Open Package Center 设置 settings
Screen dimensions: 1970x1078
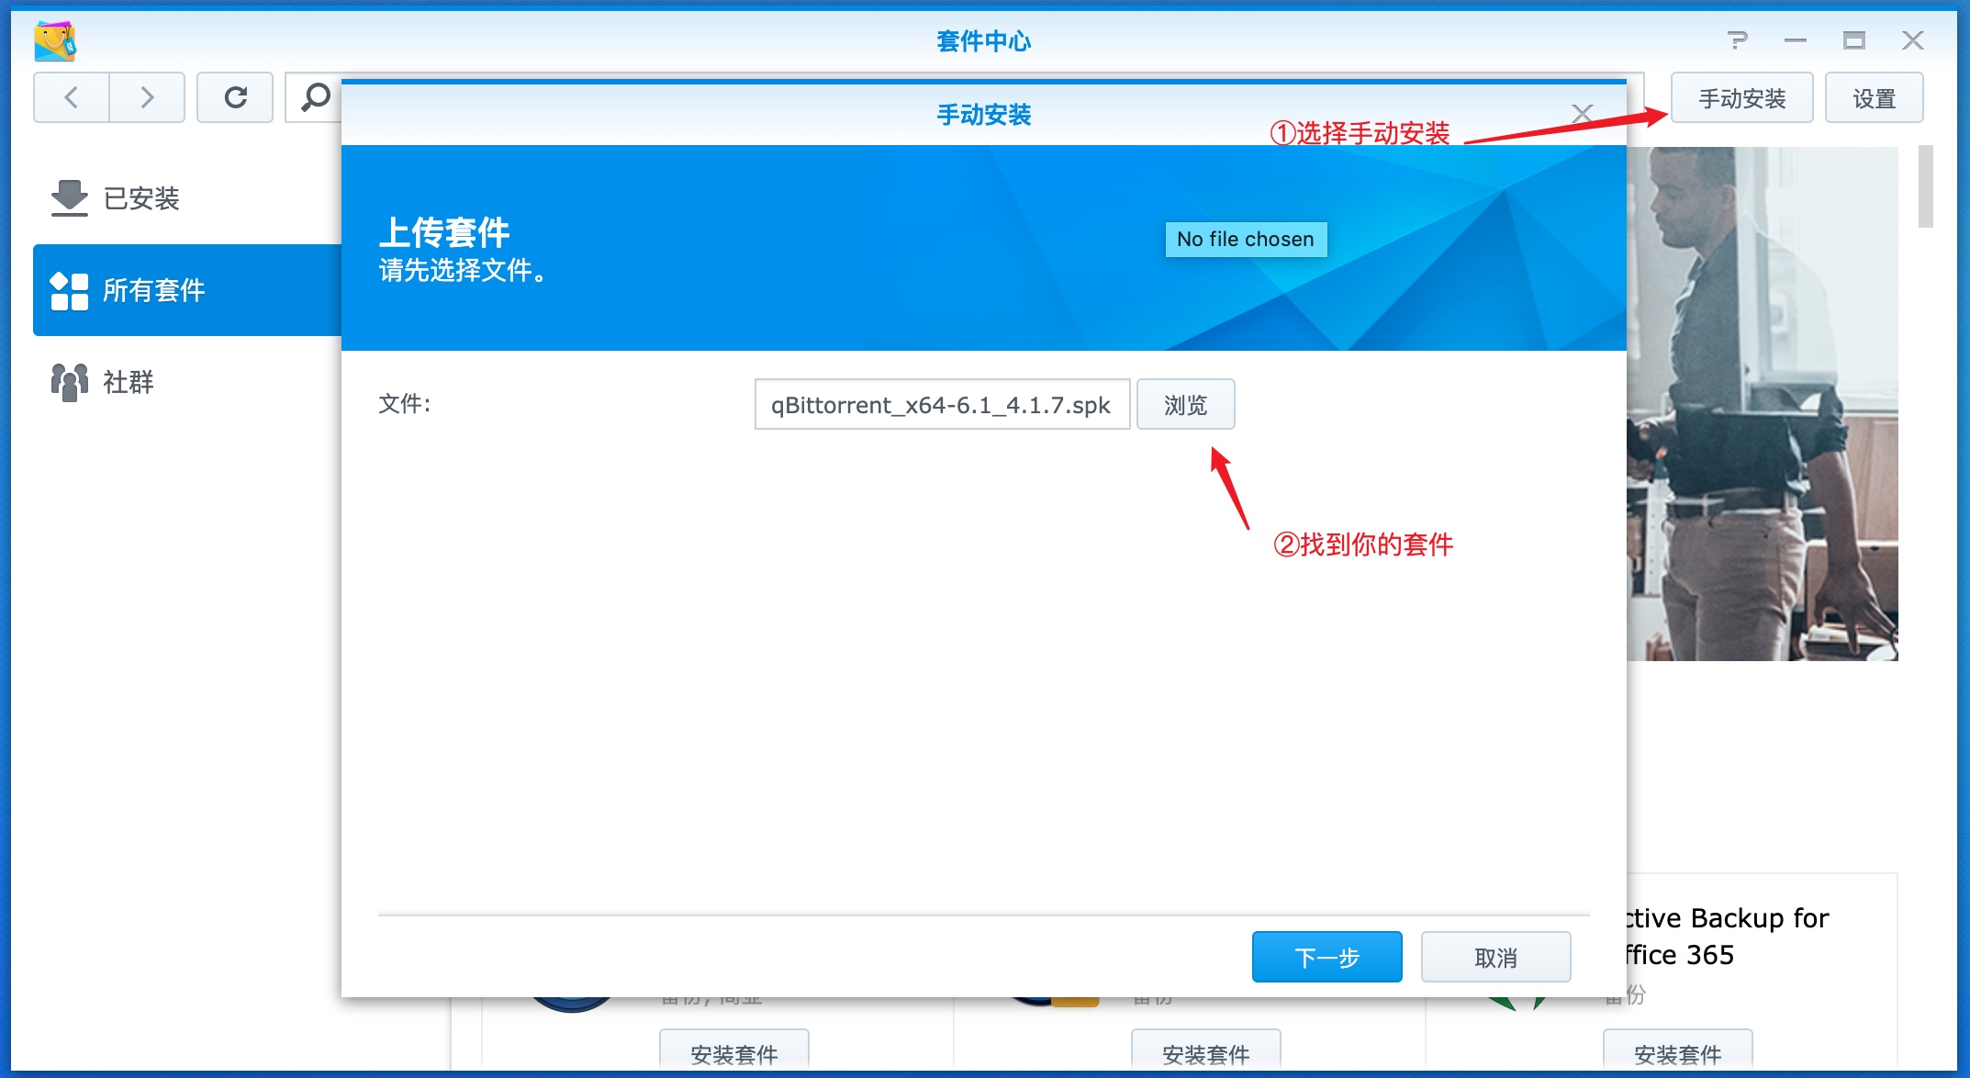click(x=1874, y=96)
